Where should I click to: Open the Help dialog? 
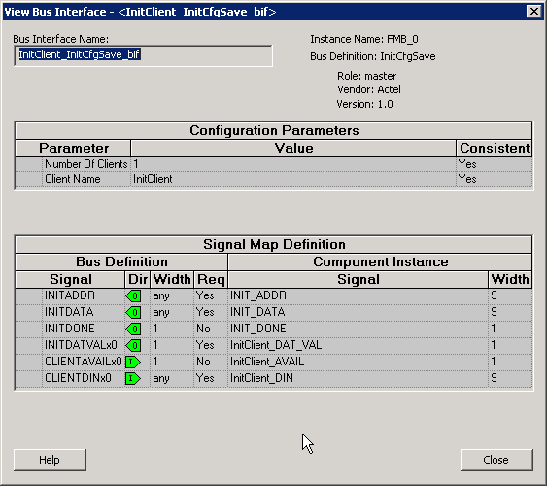click(50, 460)
